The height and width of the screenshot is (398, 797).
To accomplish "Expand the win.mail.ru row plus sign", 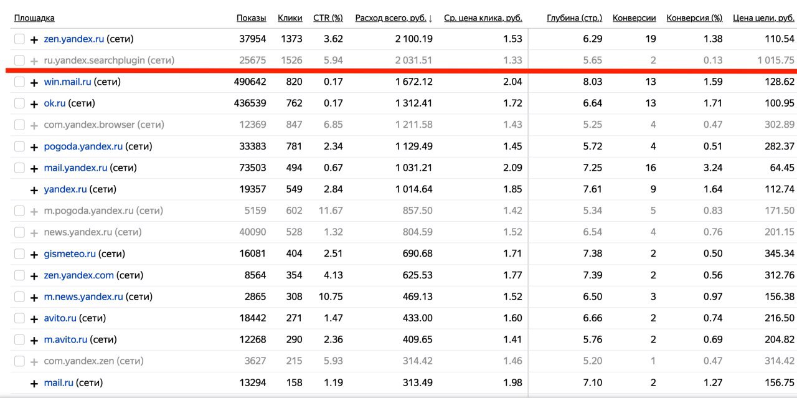I will click(x=34, y=82).
